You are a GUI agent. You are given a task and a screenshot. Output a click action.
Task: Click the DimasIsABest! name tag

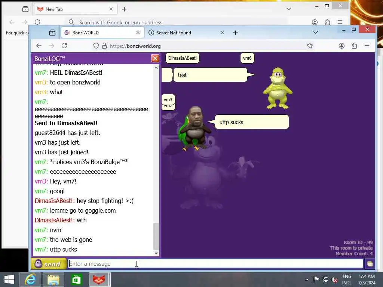[x=183, y=58]
